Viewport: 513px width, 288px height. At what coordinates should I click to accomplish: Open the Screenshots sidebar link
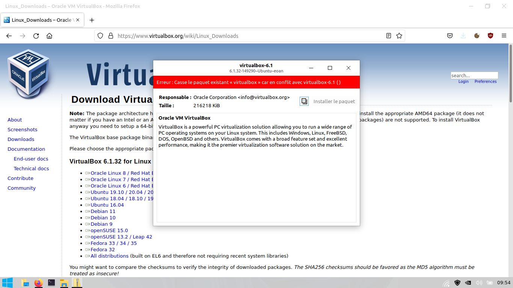tap(23, 129)
